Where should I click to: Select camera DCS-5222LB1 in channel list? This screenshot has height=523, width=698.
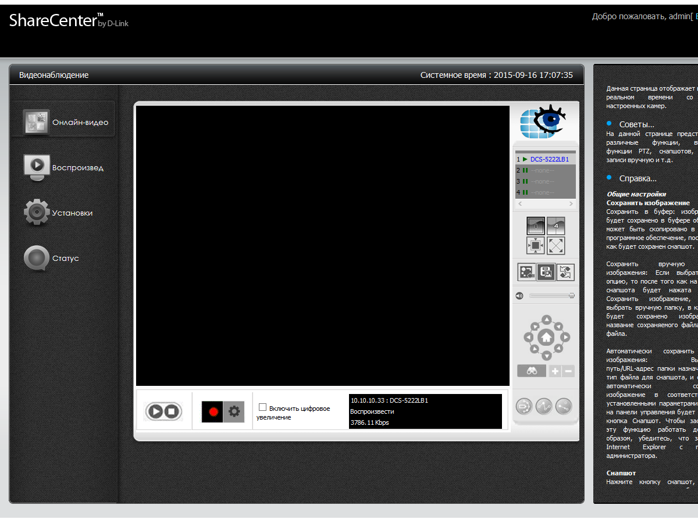click(545, 159)
